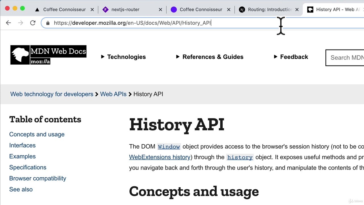Expand the References & Guides menu

210,57
